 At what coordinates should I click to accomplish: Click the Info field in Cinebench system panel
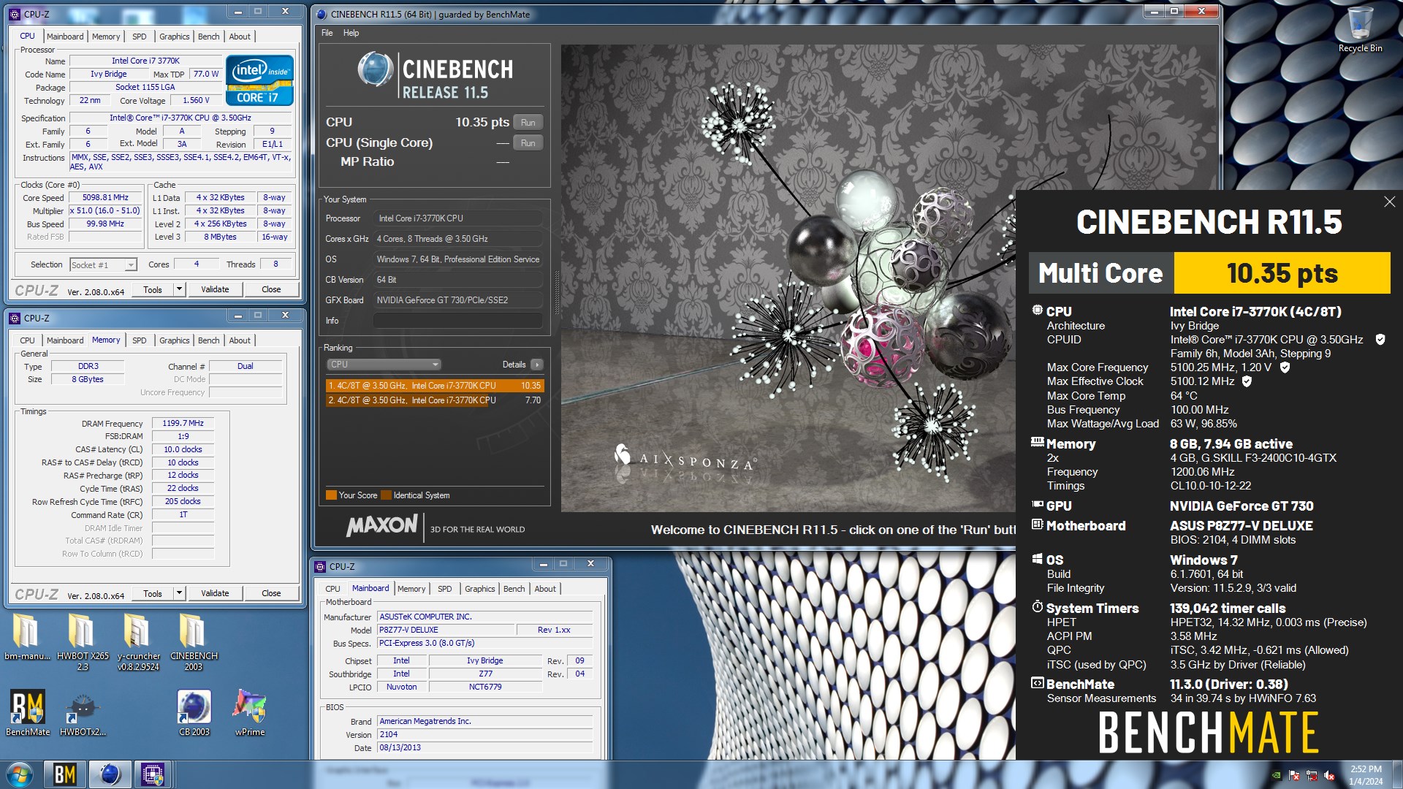[x=457, y=321]
